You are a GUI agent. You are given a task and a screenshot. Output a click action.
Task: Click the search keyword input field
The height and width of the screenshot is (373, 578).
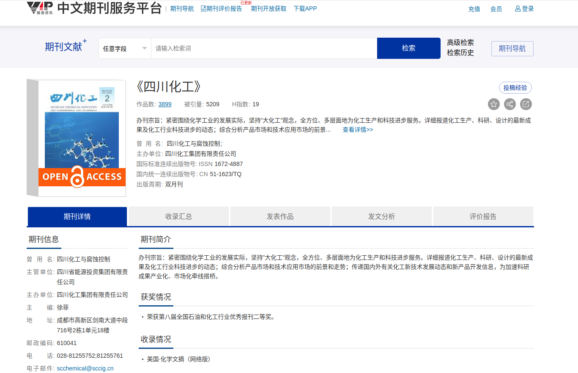[x=263, y=49]
